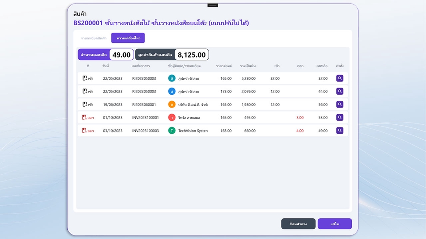Viewport: 426px width, 239px height.
Task: Click the product title BS200001 heading
Action: coord(161,23)
